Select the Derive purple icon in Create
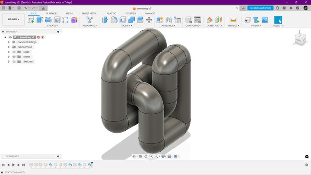This screenshot has width=311, height=175. click(74, 20)
